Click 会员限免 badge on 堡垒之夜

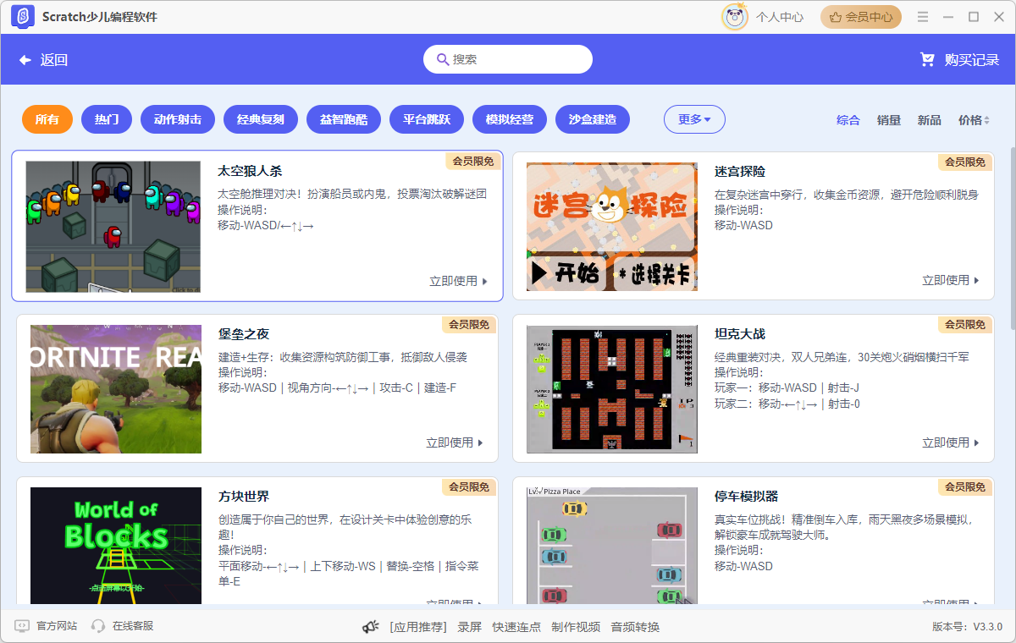point(470,324)
